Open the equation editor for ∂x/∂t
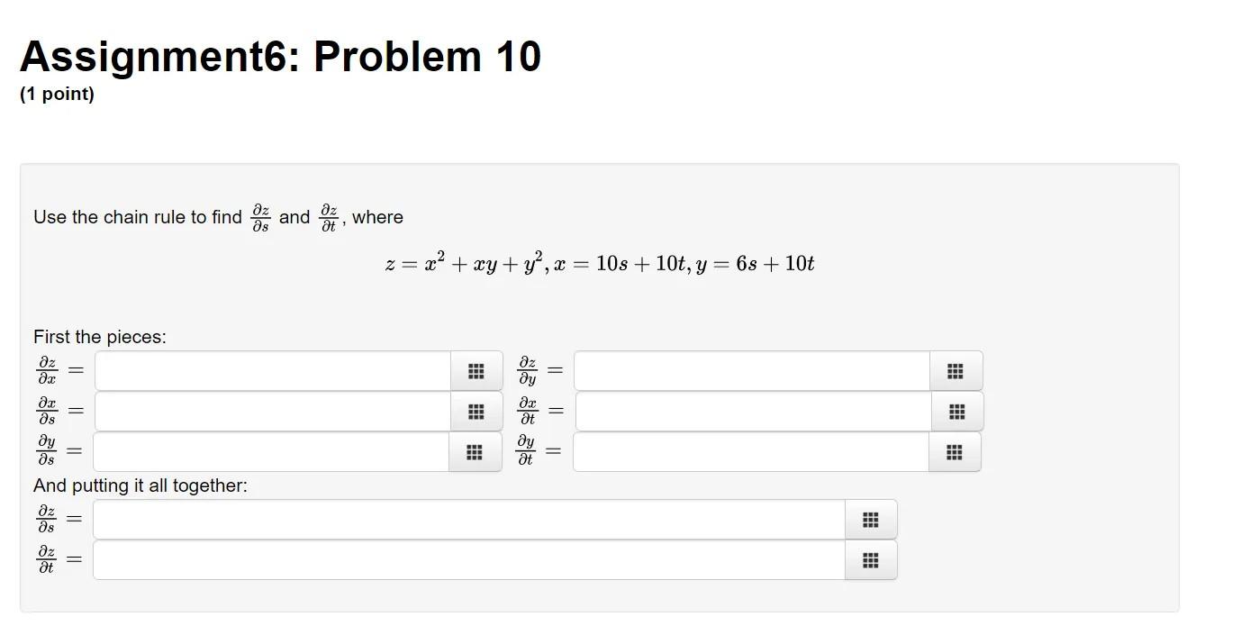This screenshot has height=644, width=1241. (x=955, y=411)
